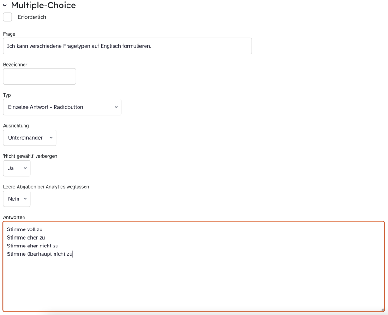This screenshot has height=315, width=388.
Task: Open the Leere Abgaben bei Analytics dropdown
Action: click(17, 199)
